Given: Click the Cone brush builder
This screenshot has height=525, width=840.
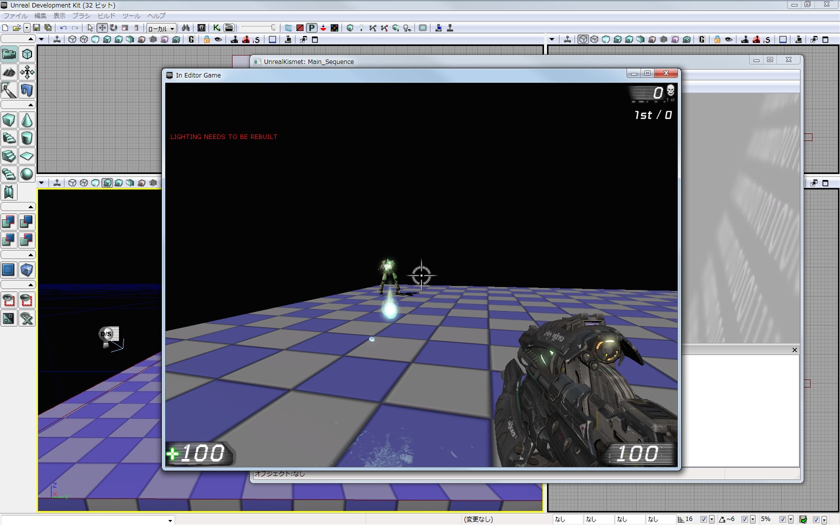Looking at the screenshot, I should [x=27, y=120].
